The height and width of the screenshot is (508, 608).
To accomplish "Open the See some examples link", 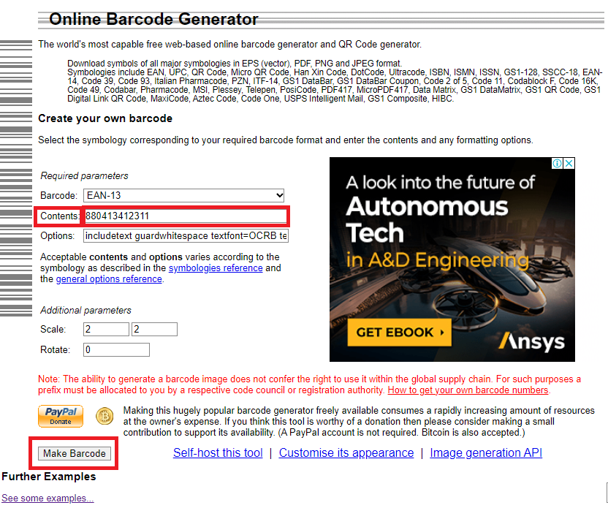I will click(x=47, y=498).
